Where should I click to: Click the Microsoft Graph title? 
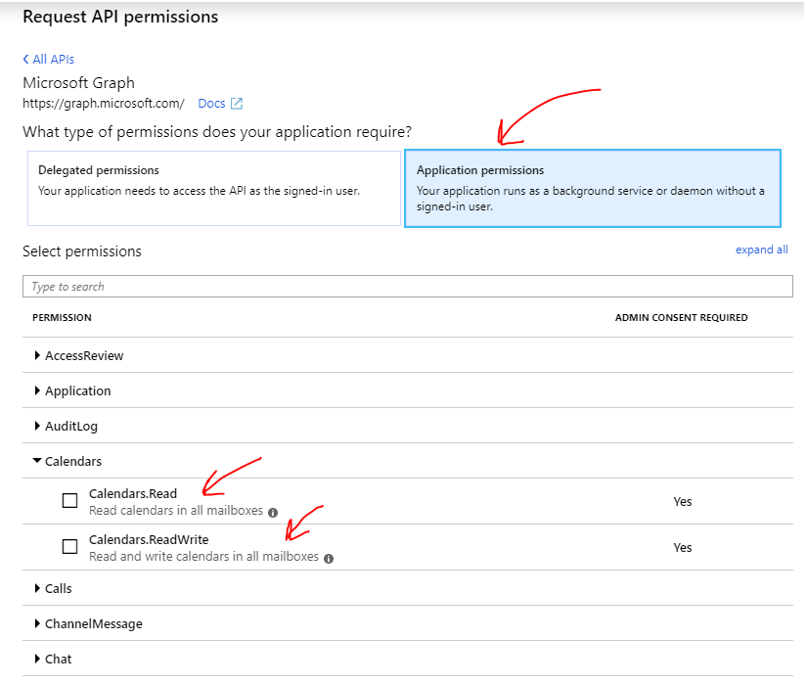point(79,82)
